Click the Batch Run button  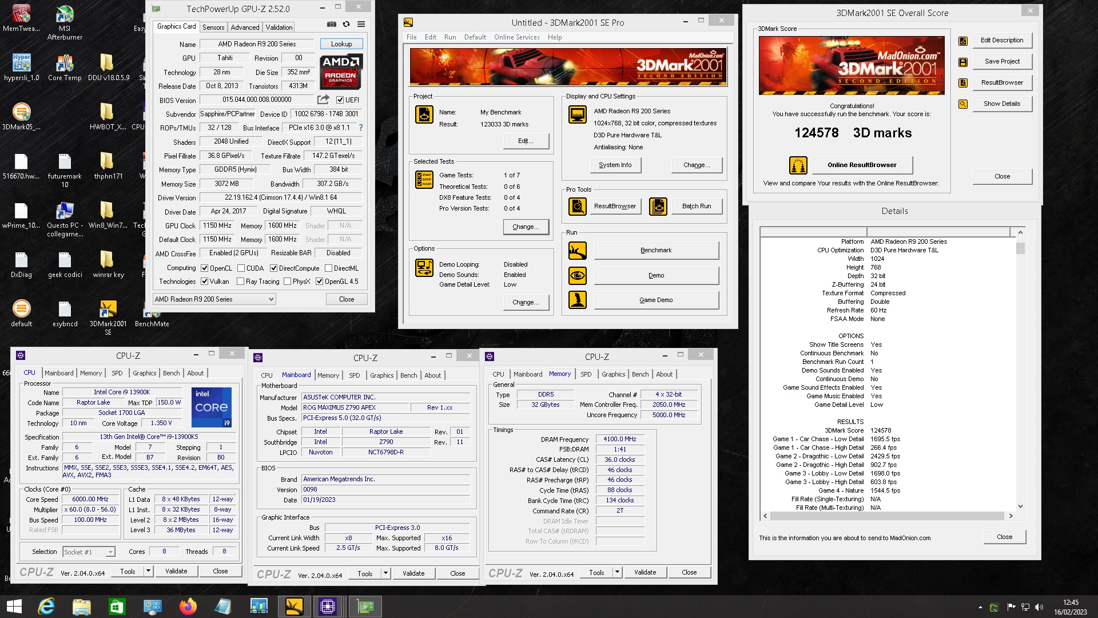point(697,207)
